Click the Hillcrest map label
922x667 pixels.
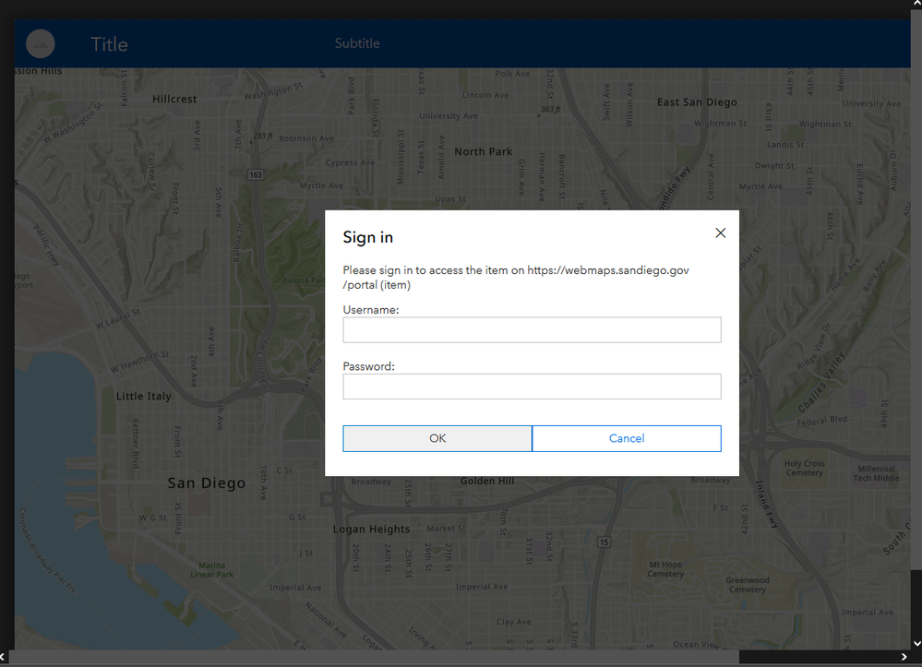click(x=174, y=100)
